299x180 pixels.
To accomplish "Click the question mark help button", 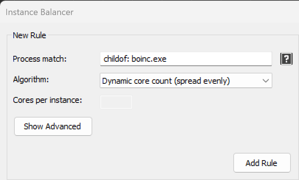I will point(286,59).
